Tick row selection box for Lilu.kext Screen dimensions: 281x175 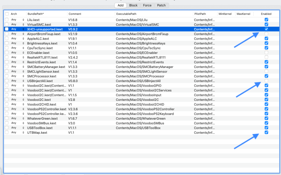pyautogui.click(x=7, y=20)
